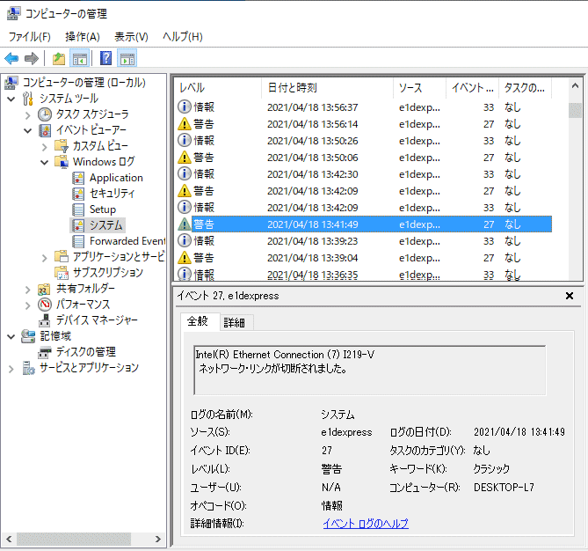
Task: Click the デバイス マネージャー icon in tree
Action: point(45,320)
